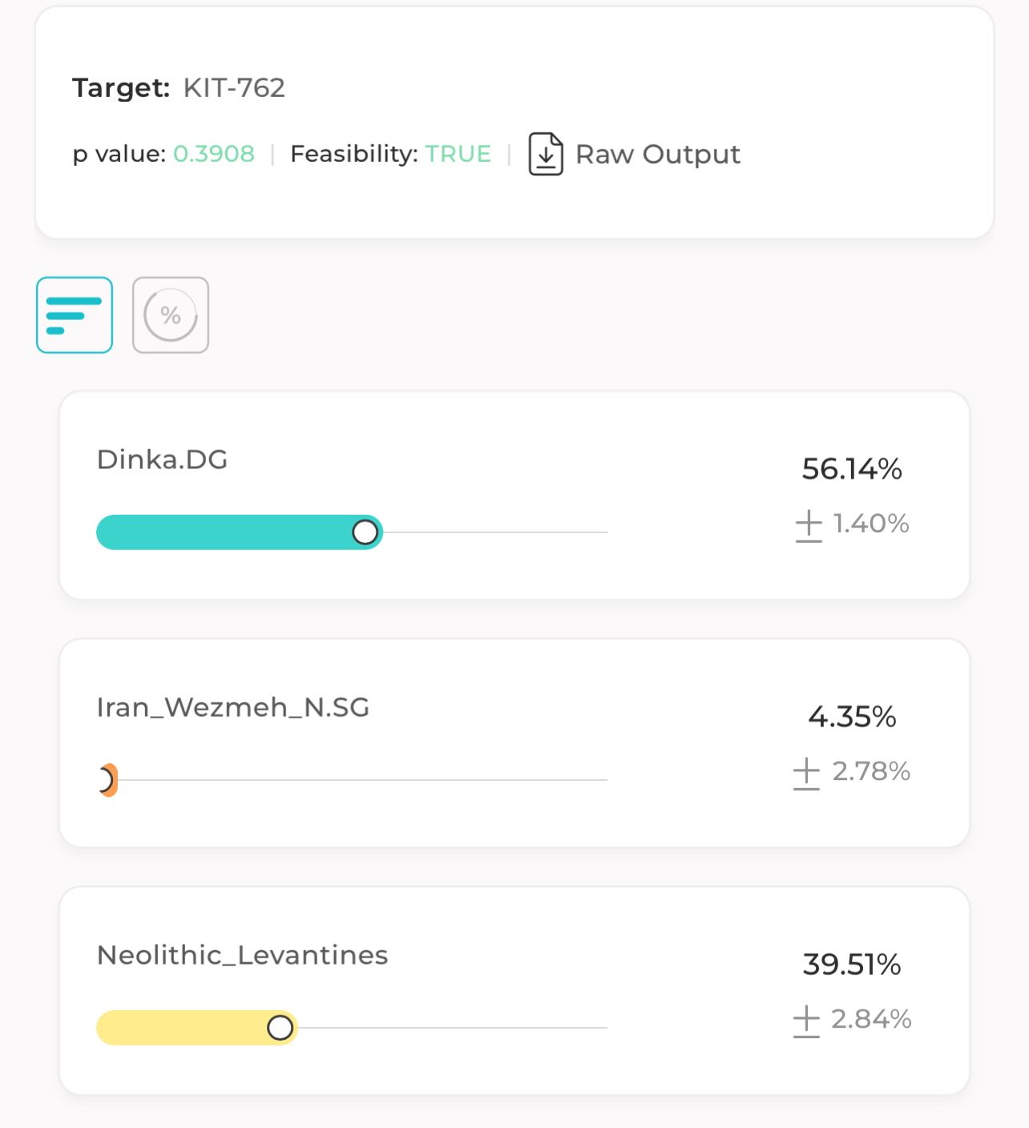Viewport: 1029px width, 1128px height.
Task: Switch to the bar chart view
Action: click(75, 315)
